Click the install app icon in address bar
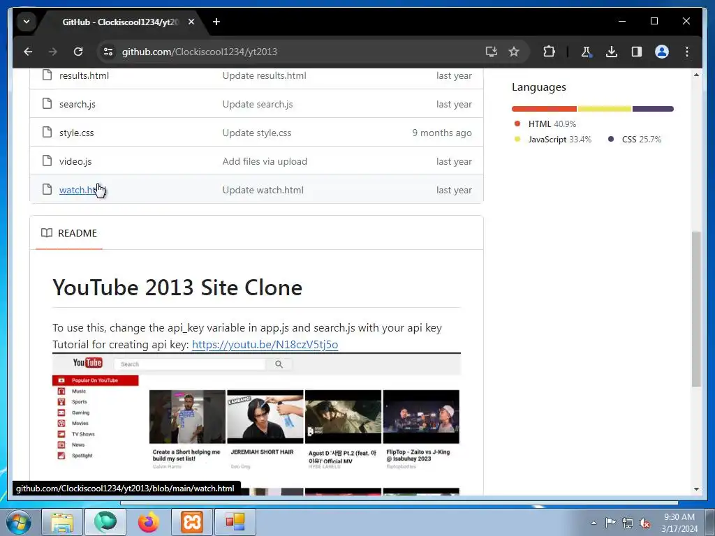This screenshot has width=715, height=536. [491, 52]
